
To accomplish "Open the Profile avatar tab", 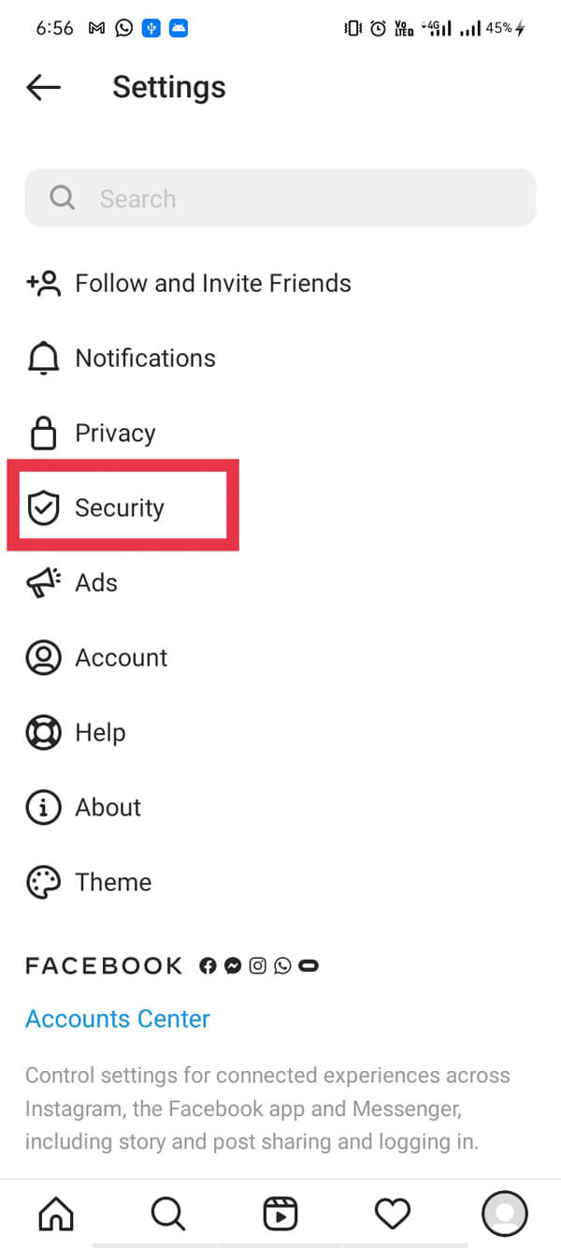I will coord(505,1214).
